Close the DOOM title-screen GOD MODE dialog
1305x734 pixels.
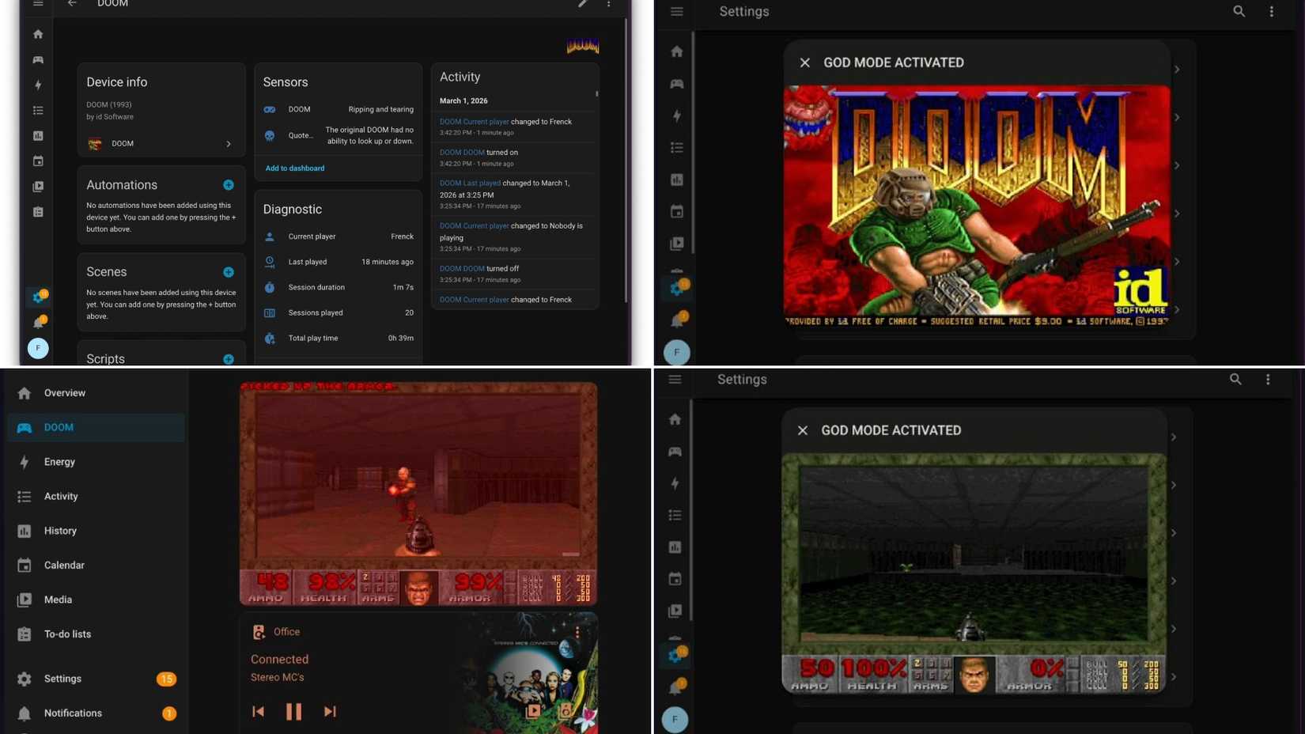pos(805,62)
